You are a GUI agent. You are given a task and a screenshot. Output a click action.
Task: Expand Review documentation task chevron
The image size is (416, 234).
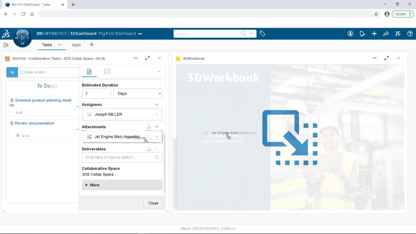[x=78, y=129]
